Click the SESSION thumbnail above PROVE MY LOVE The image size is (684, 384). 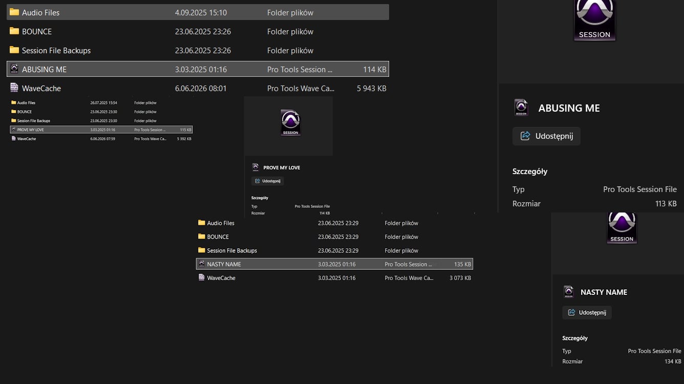click(290, 123)
